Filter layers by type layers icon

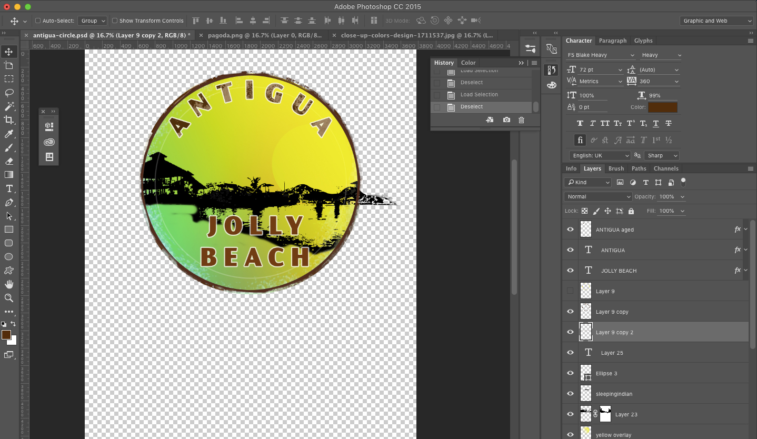pos(645,183)
